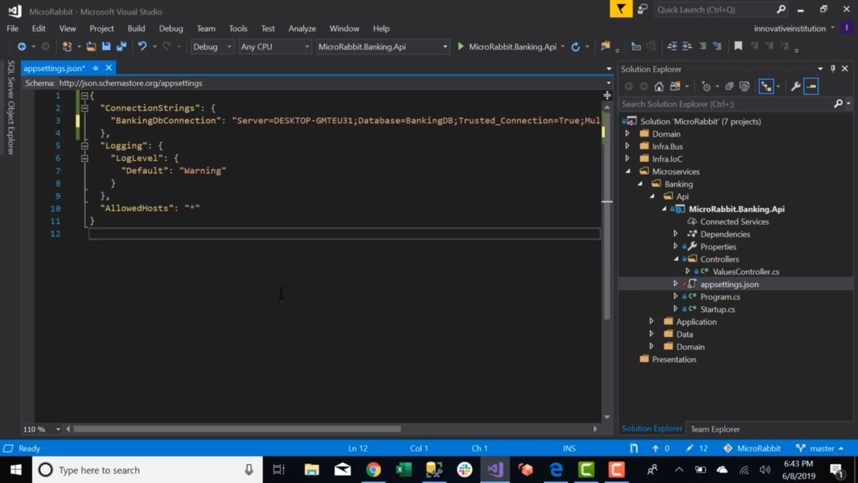Open the Any CPU platform dropdown
Viewport: 858px width, 483px height.
pos(275,47)
